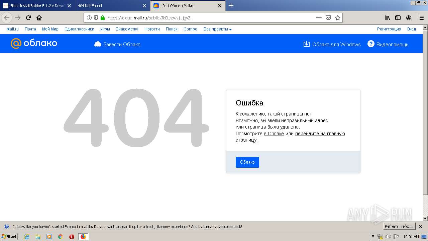428x241 pixels.
Task: Go back with the browser back arrow
Action: coord(7,18)
